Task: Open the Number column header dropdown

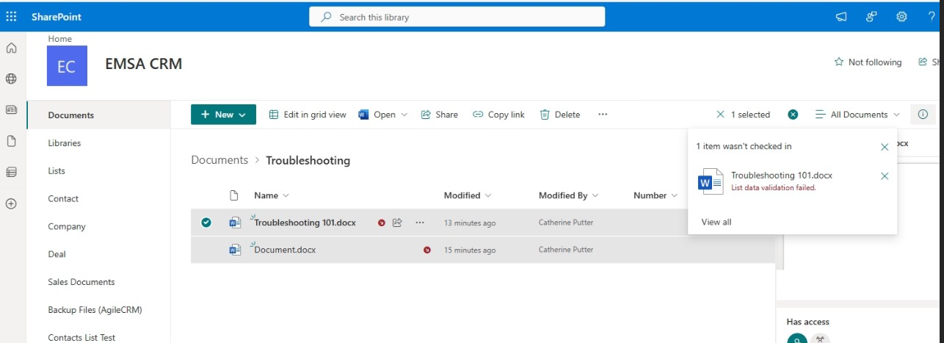Action: pyautogui.click(x=654, y=195)
